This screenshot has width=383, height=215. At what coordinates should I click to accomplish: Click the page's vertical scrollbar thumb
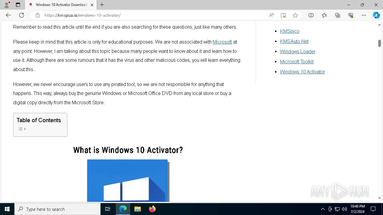pyautogui.click(x=379, y=43)
